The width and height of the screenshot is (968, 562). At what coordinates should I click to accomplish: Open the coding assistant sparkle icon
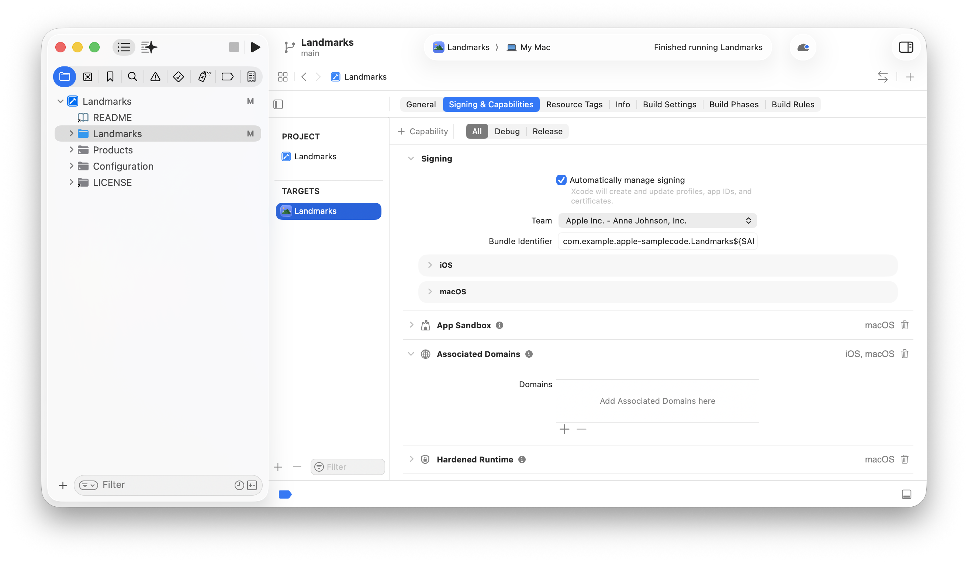click(x=149, y=47)
